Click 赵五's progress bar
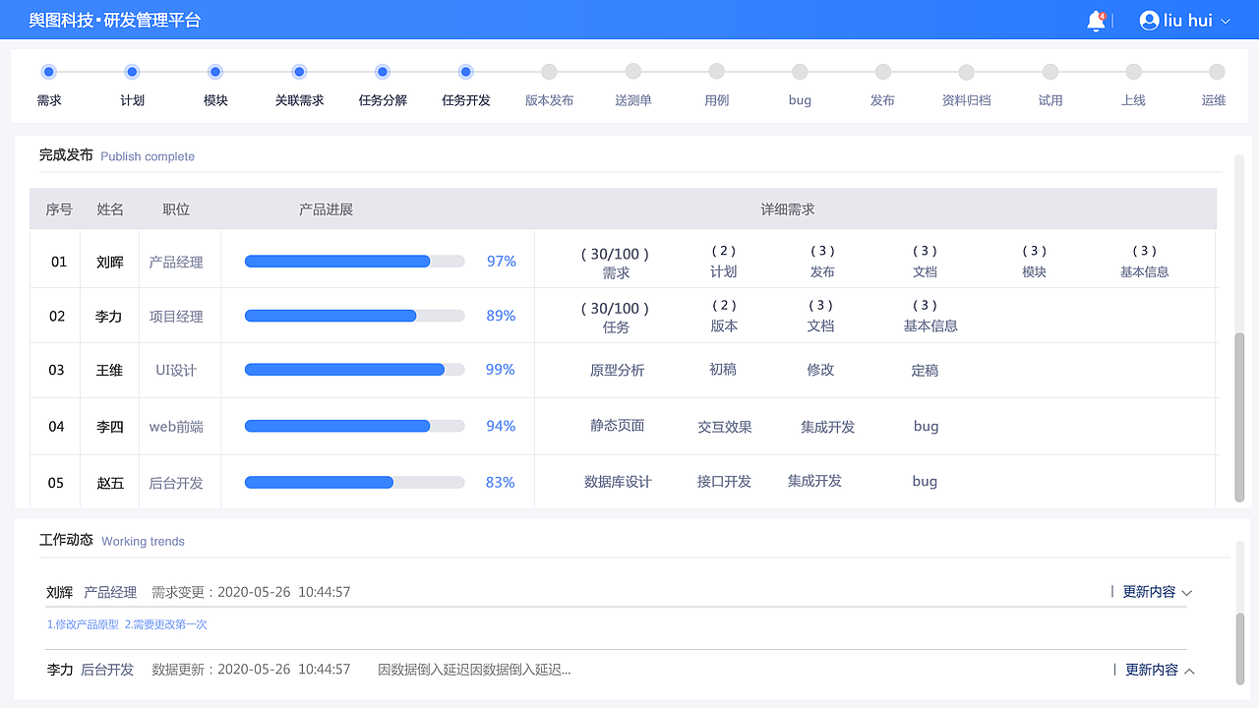 click(354, 482)
